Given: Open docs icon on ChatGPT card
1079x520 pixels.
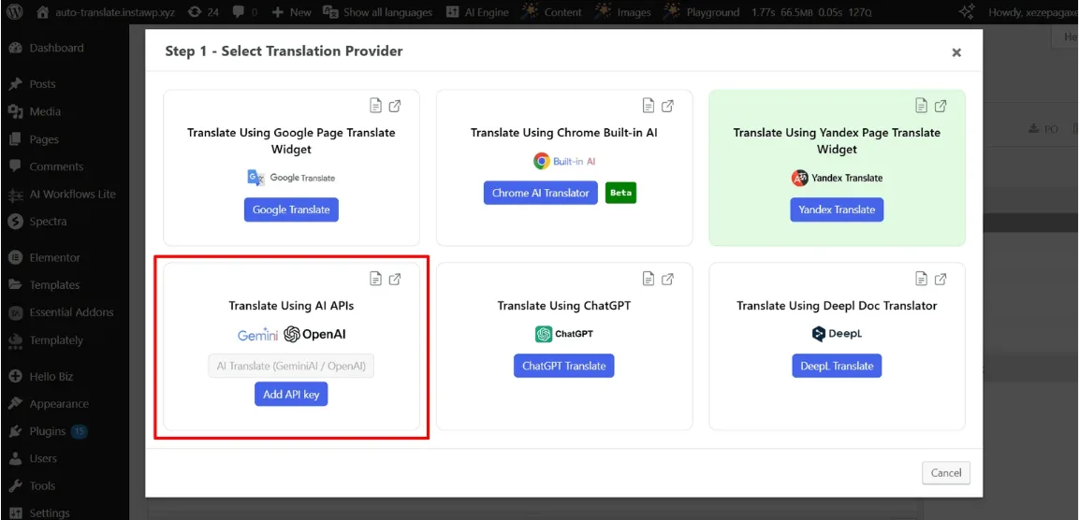Looking at the screenshot, I should (x=649, y=279).
